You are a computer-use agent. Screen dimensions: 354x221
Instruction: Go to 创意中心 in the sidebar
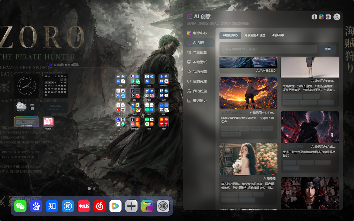(199, 33)
